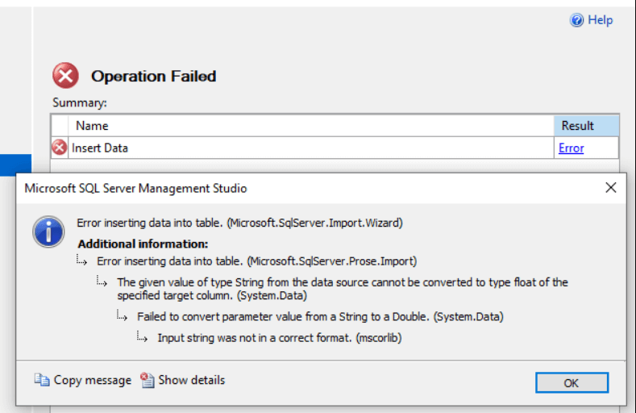
Task: Close the Management Studio error dialog
Action: 610,187
